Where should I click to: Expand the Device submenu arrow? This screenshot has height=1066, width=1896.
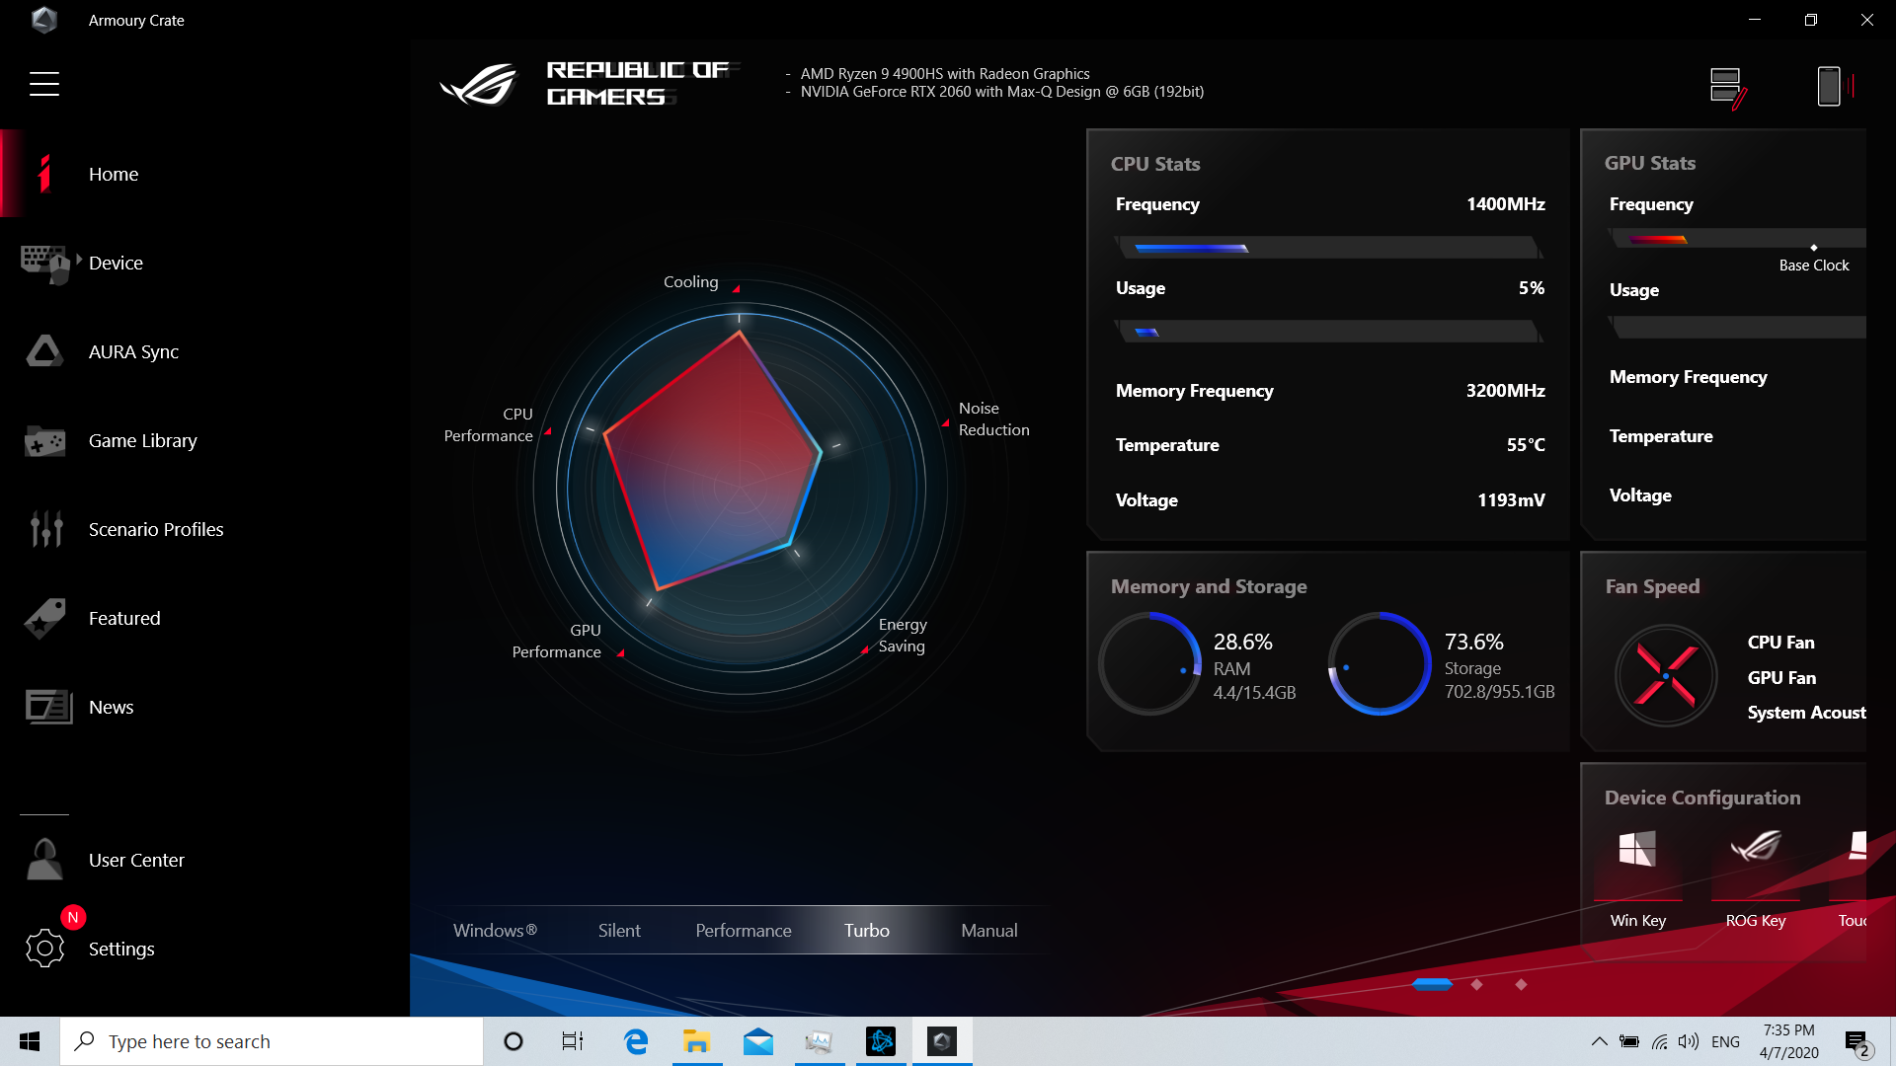[79, 259]
